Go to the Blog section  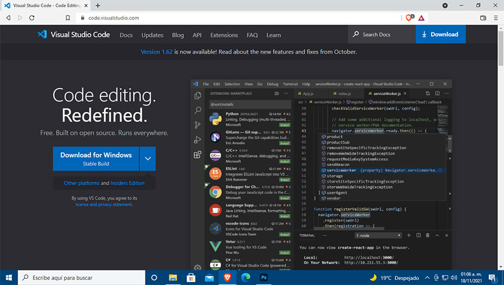(178, 35)
